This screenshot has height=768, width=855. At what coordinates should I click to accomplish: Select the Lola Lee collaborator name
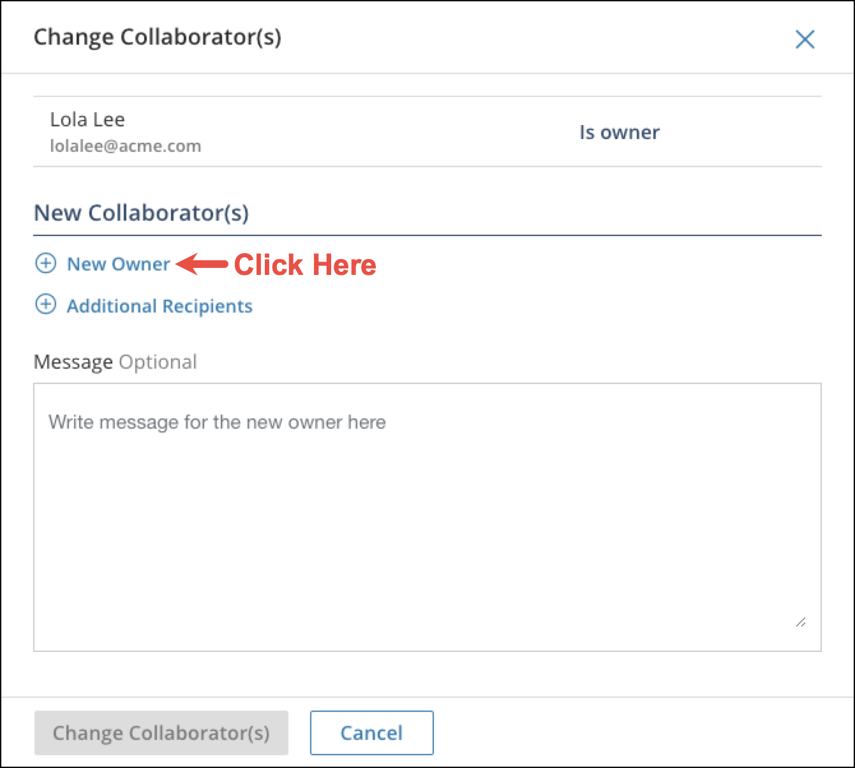tap(87, 119)
